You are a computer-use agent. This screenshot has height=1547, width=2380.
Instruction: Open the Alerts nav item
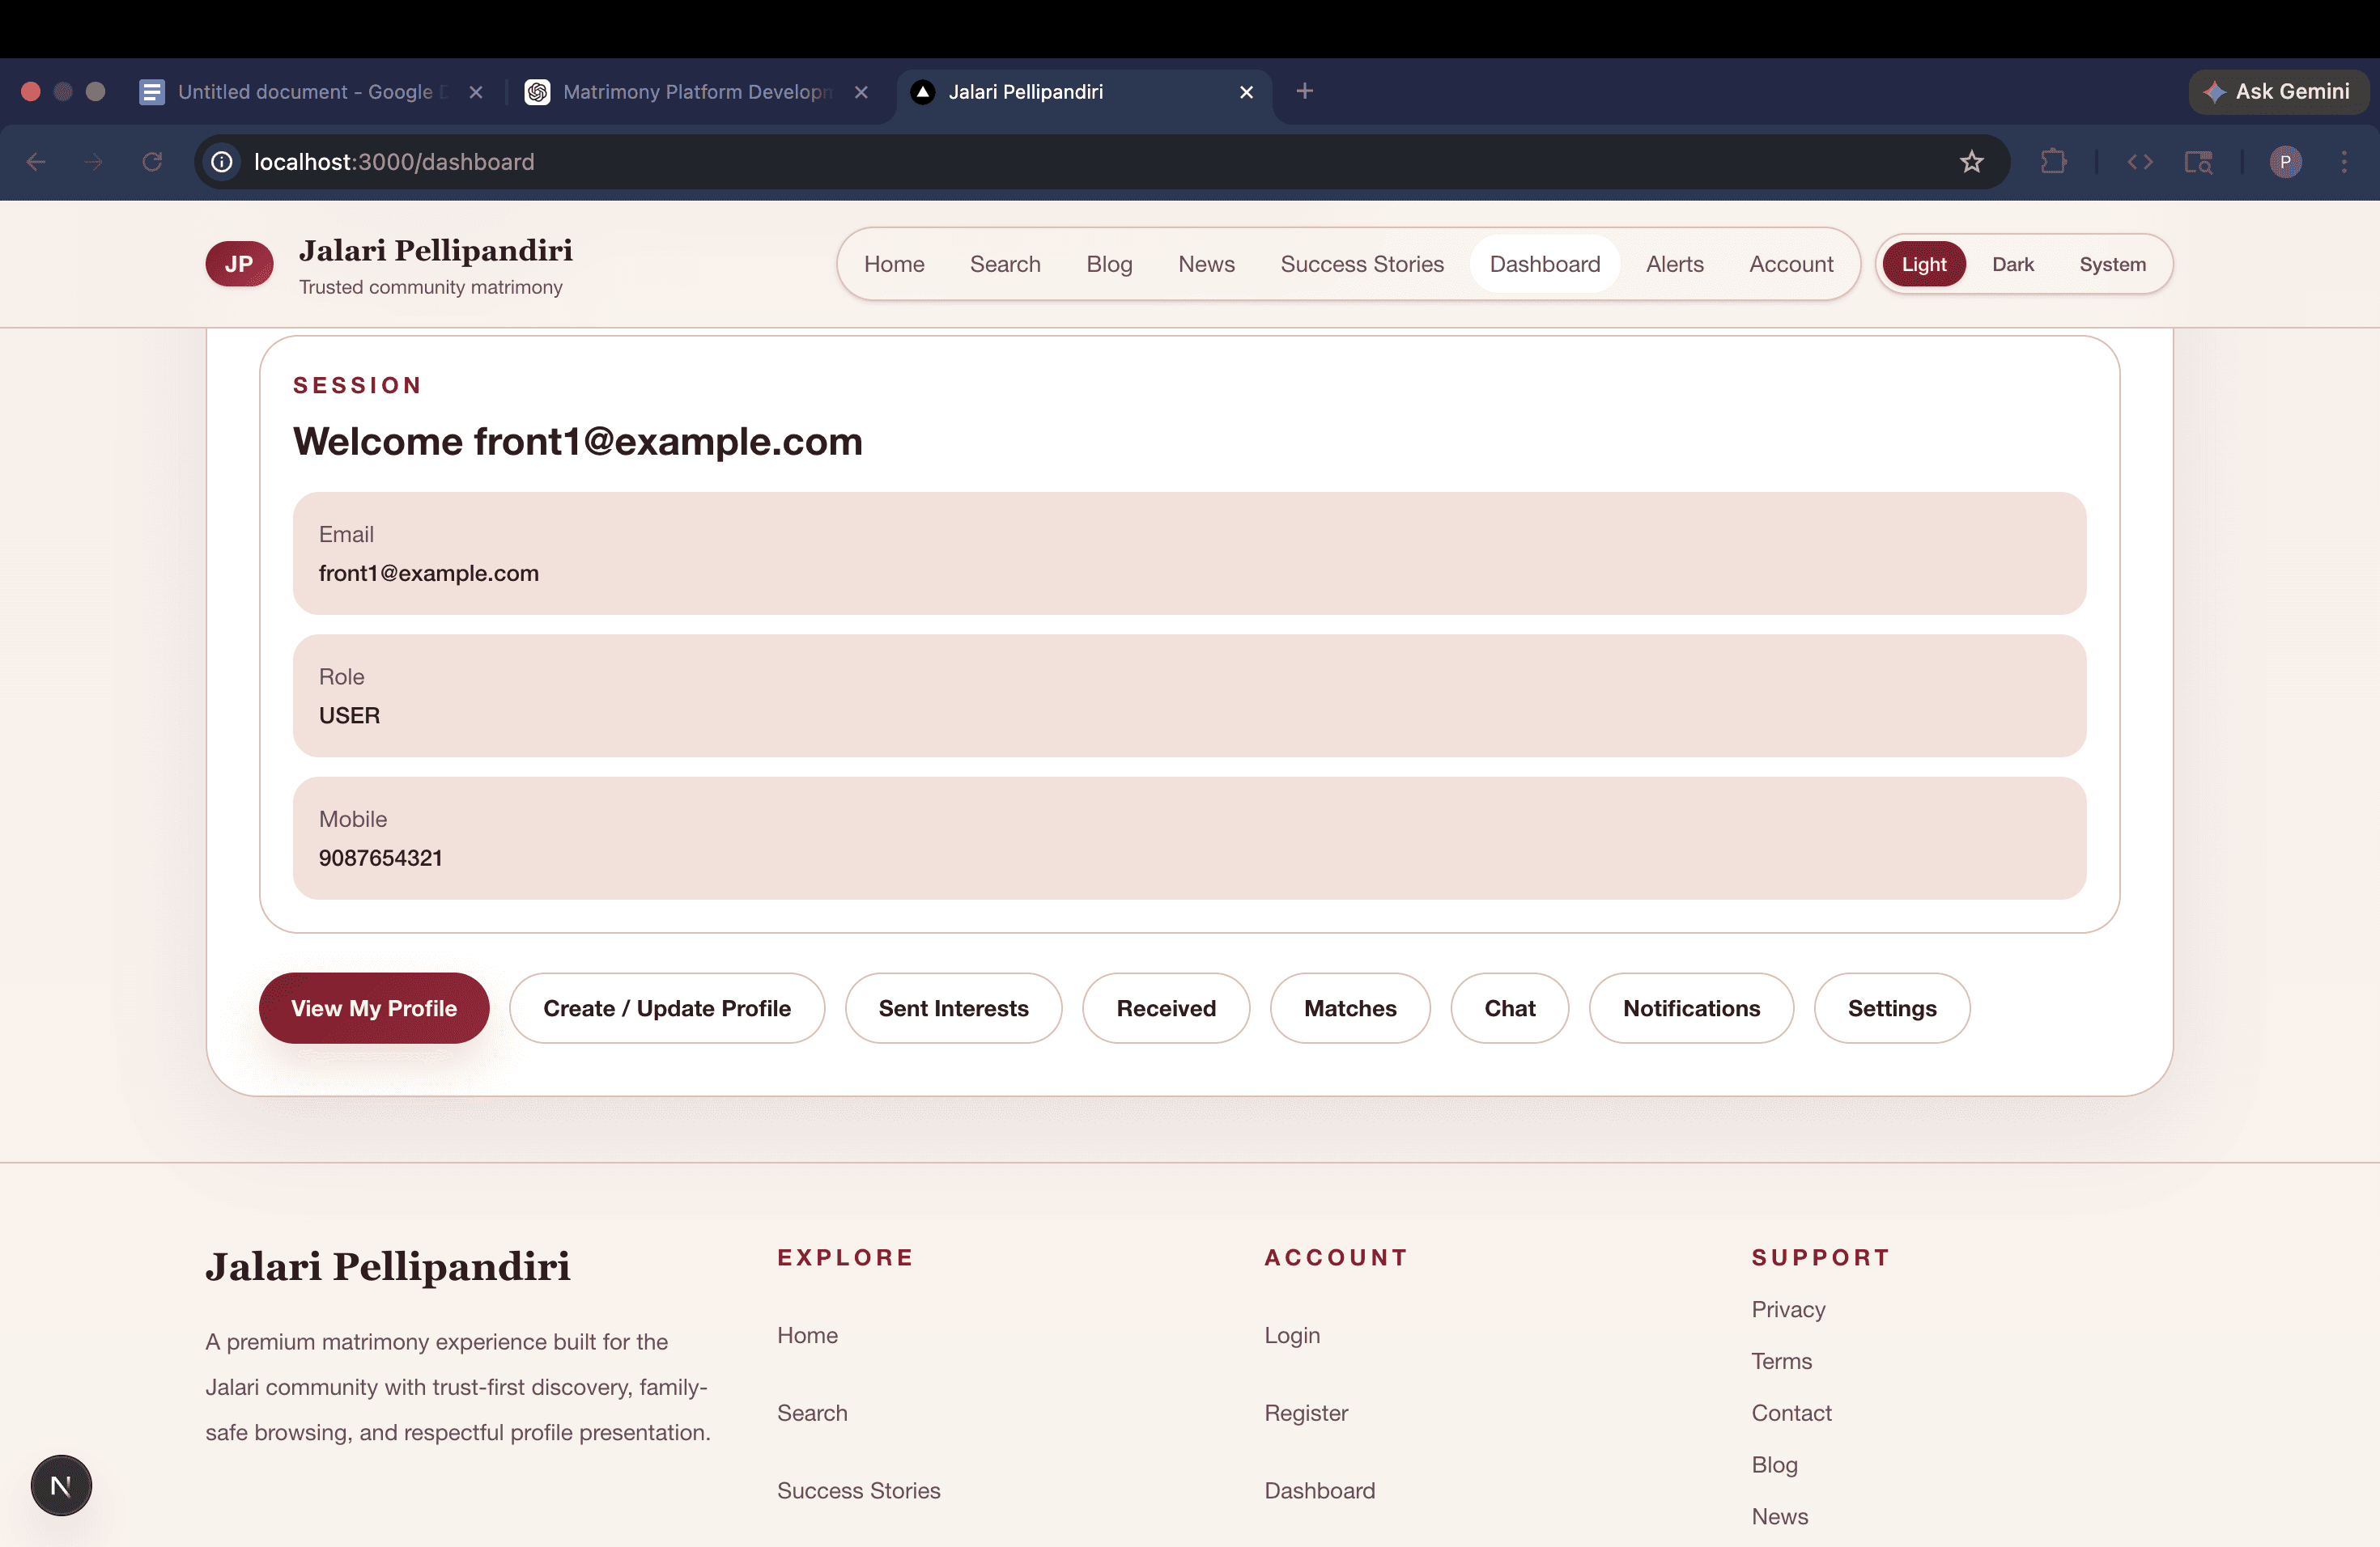click(1674, 265)
